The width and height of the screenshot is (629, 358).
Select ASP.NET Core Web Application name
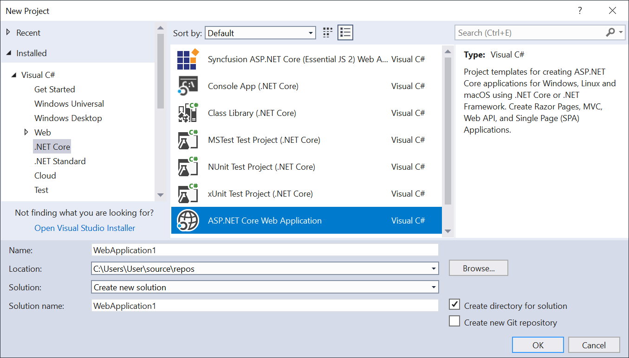(265, 221)
